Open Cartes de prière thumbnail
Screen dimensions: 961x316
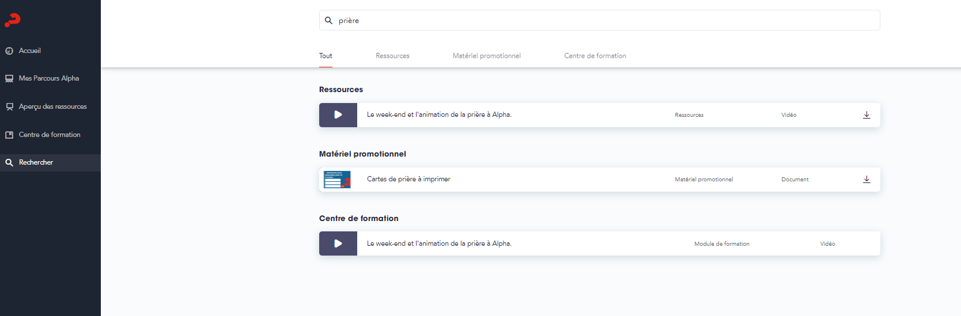coord(337,180)
